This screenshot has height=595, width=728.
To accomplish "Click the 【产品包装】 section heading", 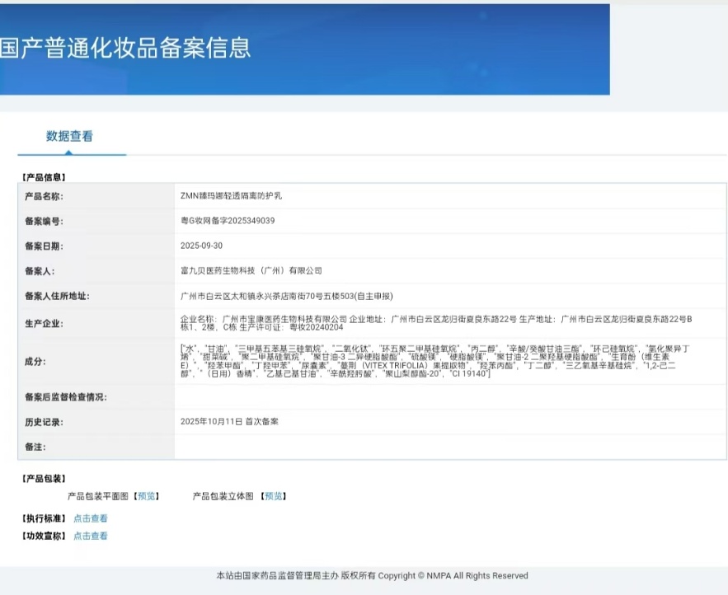I will 44,479.
